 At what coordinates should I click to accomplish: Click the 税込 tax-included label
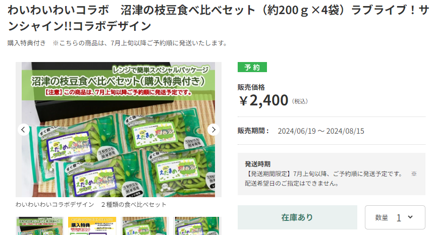click(300, 101)
